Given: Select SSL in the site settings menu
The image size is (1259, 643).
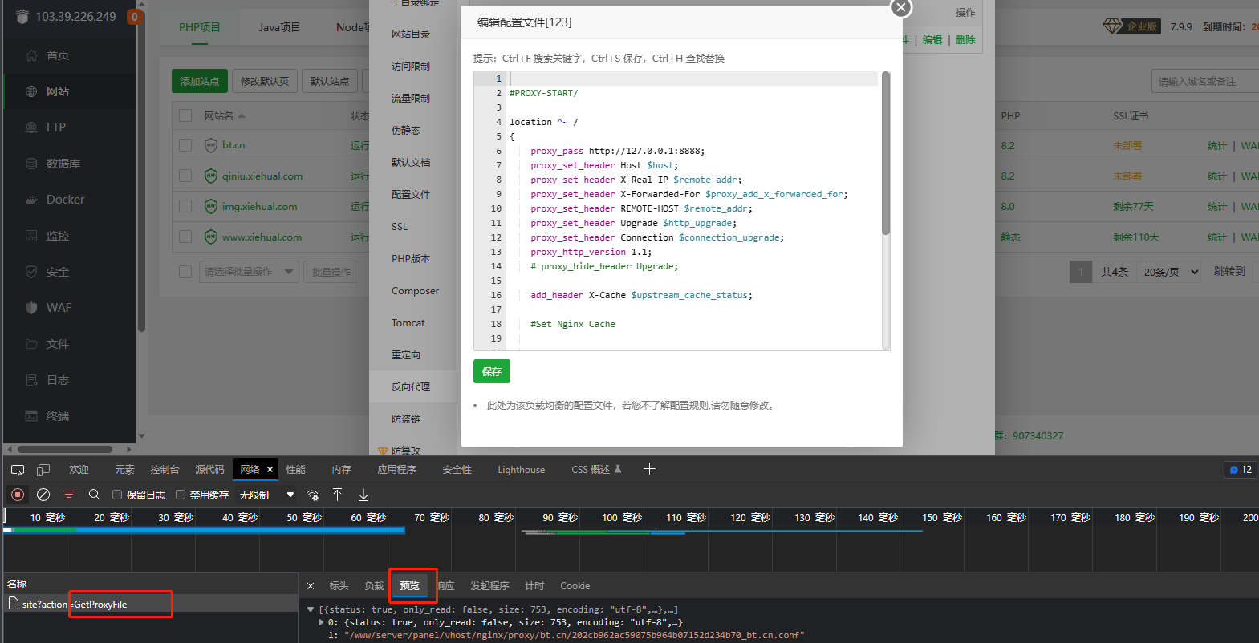Looking at the screenshot, I should point(400,226).
